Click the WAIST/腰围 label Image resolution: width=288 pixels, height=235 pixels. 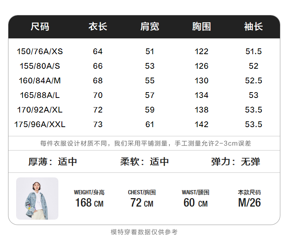pos(195,192)
